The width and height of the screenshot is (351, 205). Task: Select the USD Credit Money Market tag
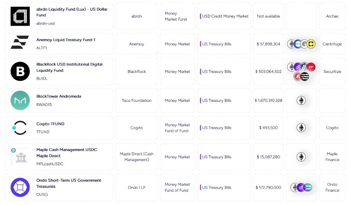pyautogui.click(x=225, y=16)
